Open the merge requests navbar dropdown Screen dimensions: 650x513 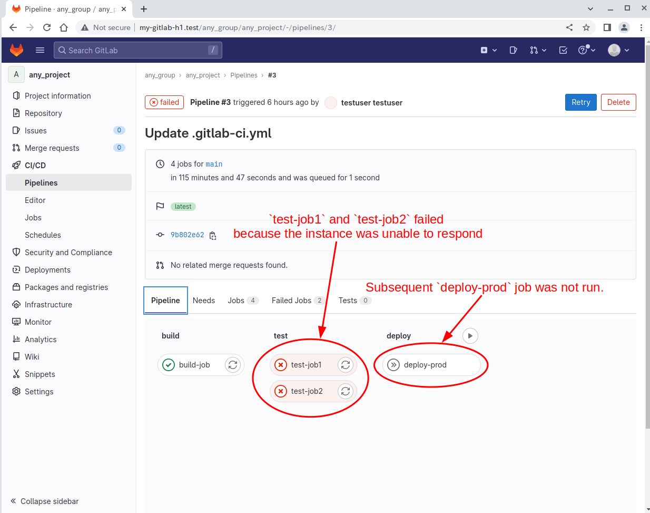(538, 50)
